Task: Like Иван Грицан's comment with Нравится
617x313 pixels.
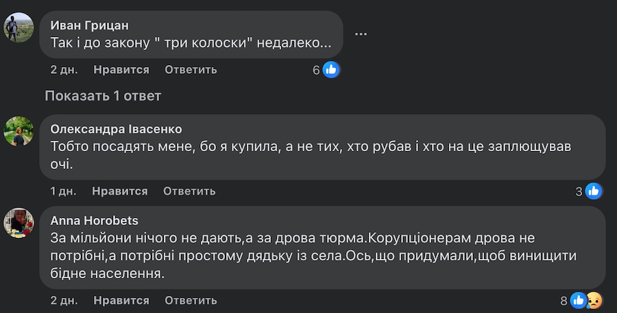Action: click(121, 70)
